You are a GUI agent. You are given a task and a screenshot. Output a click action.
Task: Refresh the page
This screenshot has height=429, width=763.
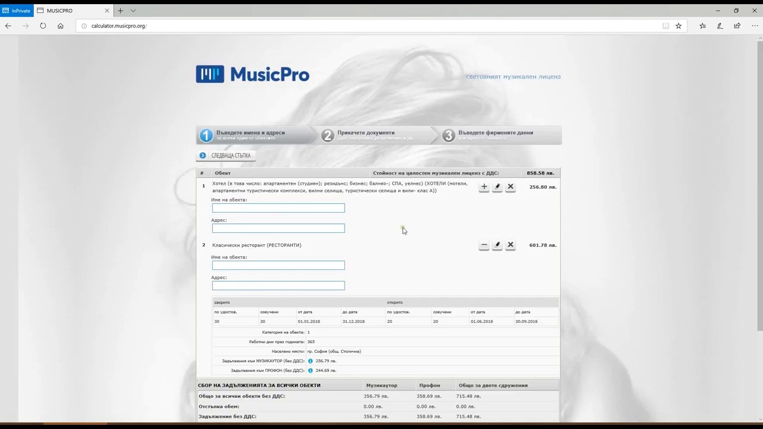(43, 26)
